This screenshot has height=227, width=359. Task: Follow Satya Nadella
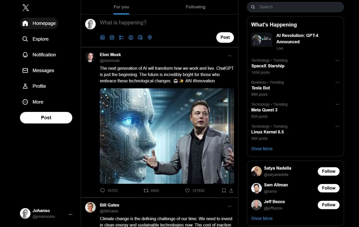coord(329,171)
